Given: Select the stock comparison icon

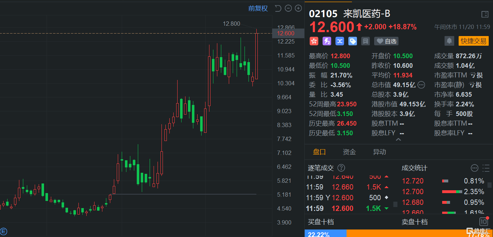Looking at the screenshot, I should coord(339,41).
